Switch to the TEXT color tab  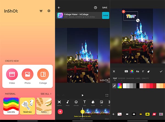[115, 78]
